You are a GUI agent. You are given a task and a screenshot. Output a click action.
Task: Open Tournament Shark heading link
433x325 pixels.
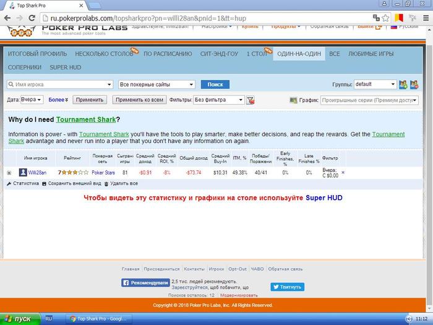click(86, 119)
